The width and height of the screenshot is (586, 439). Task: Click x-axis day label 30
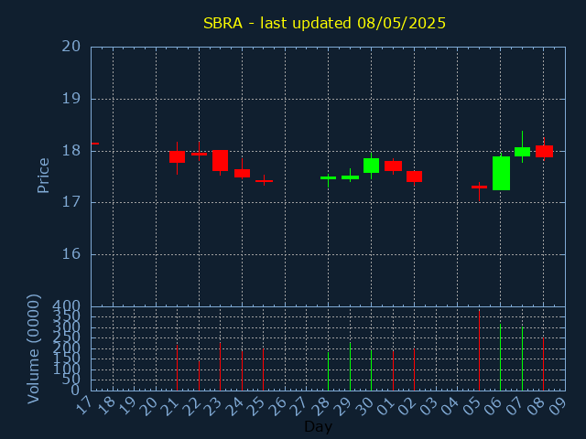tap(364, 406)
